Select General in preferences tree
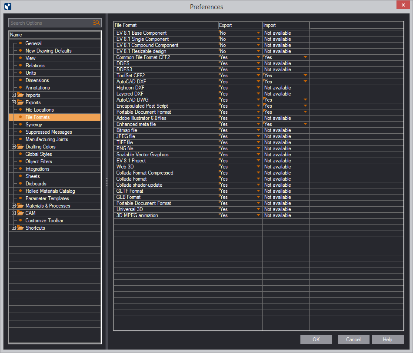Image resolution: width=413 pixels, height=353 pixels. tap(33, 43)
